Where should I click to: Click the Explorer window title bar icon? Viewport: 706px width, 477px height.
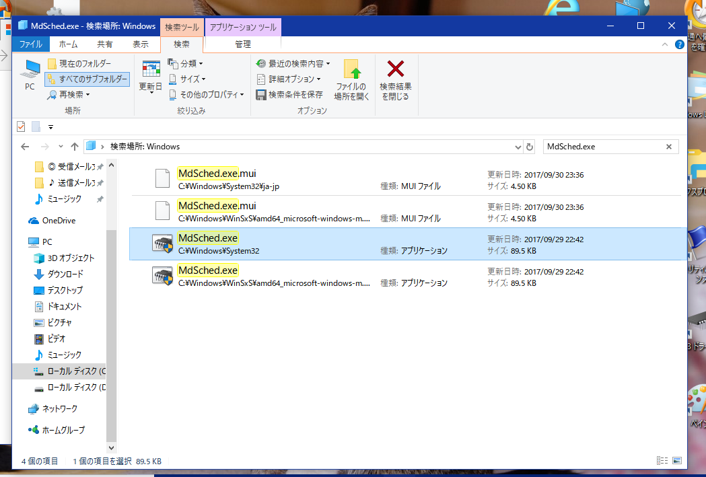coord(22,26)
